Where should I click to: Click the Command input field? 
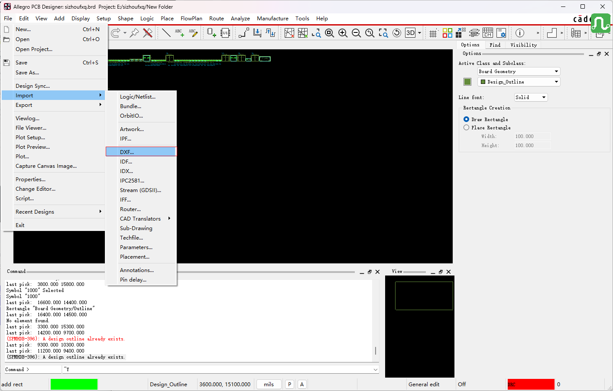(221, 369)
